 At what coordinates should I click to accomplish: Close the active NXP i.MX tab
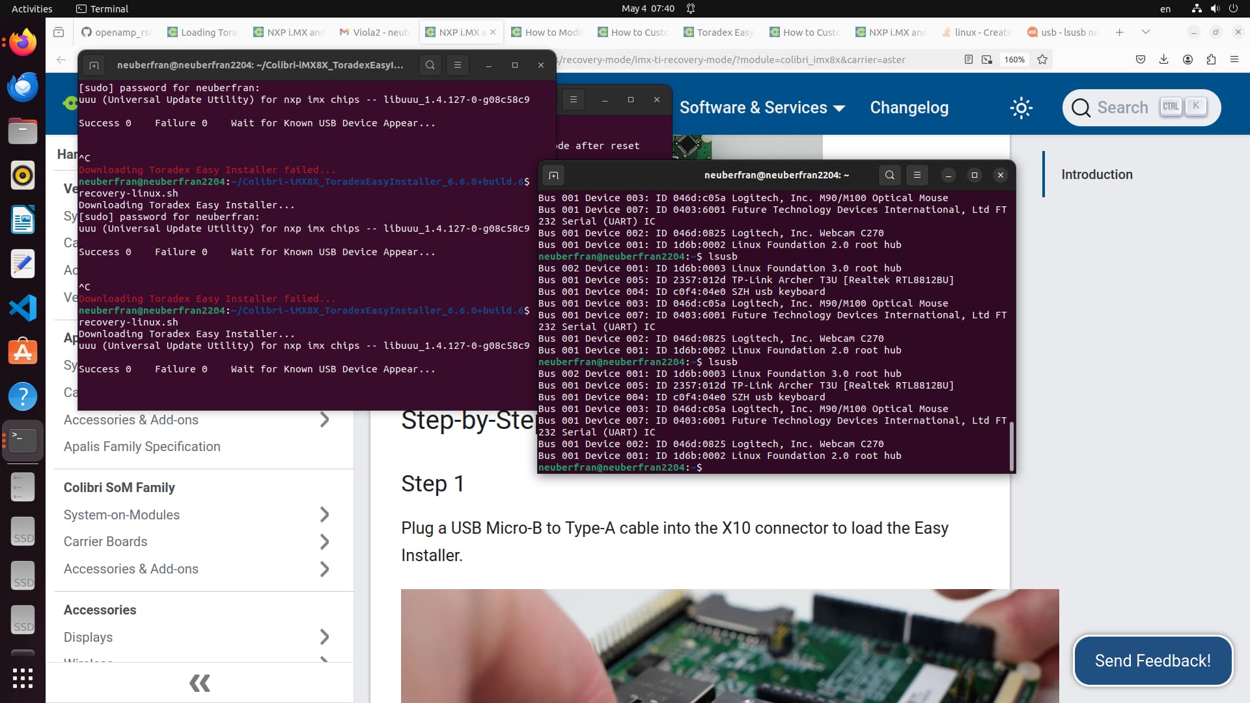pyautogui.click(x=493, y=32)
